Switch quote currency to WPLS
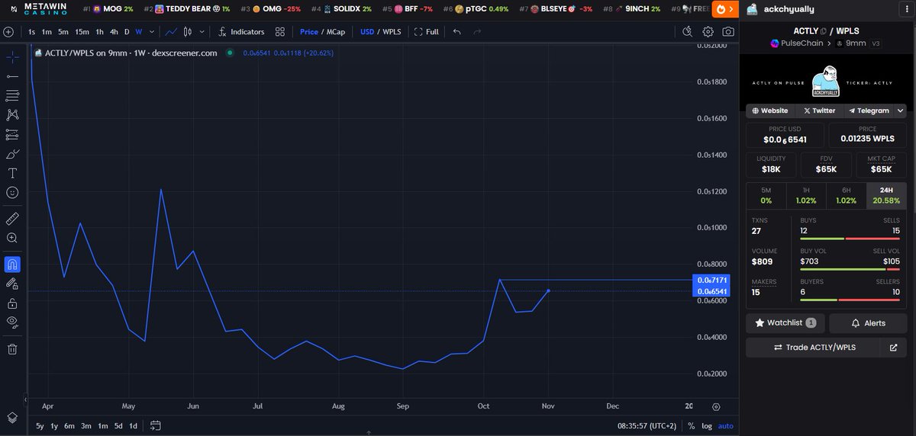This screenshot has height=436, width=916. pyautogui.click(x=392, y=32)
